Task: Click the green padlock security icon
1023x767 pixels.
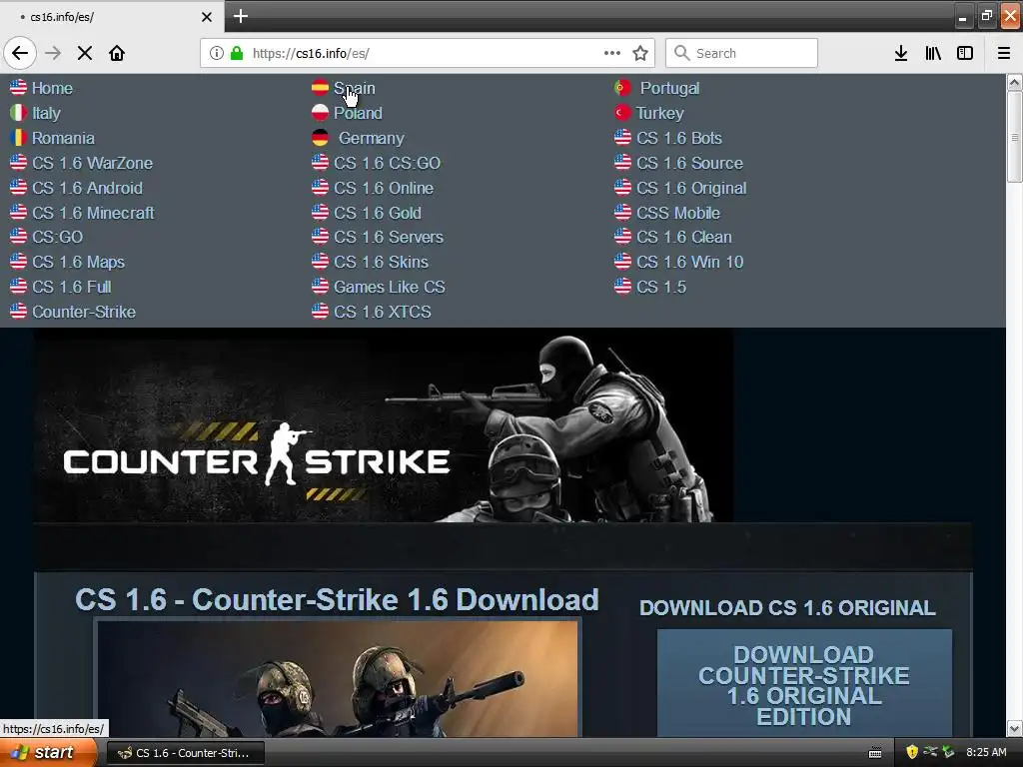Action: point(237,53)
